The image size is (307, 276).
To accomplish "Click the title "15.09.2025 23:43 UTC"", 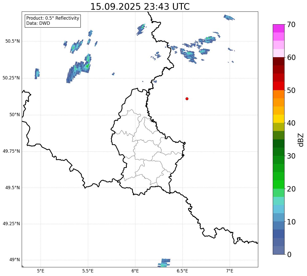I will [x=140, y=7].
